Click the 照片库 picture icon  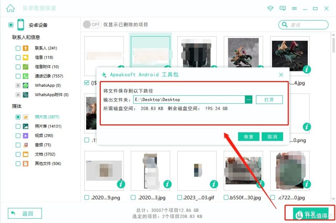[x=26, y=126]
